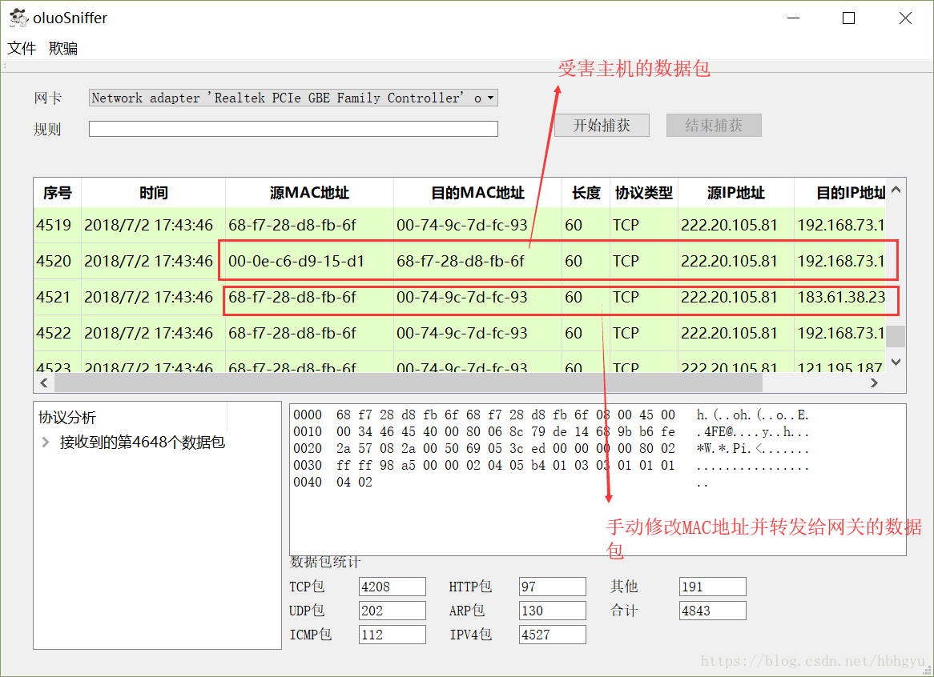This screenshot has height=677, width=934.
Task: Click the ARP包 count field showing 130
Action: tap(552, 611)
